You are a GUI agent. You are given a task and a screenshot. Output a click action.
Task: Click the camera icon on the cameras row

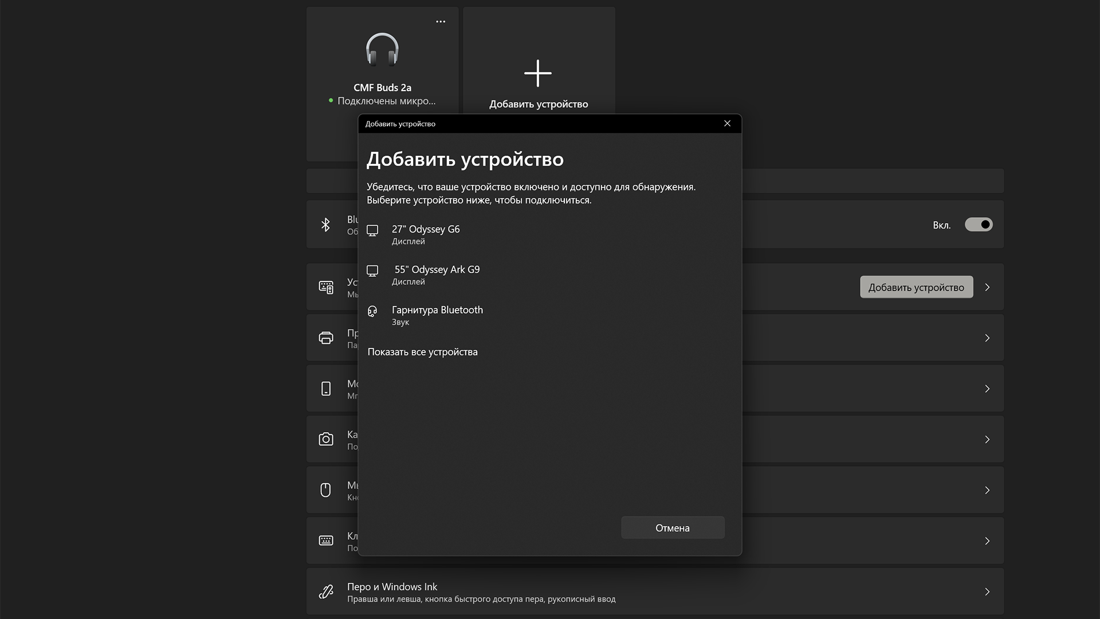point(326,439)
